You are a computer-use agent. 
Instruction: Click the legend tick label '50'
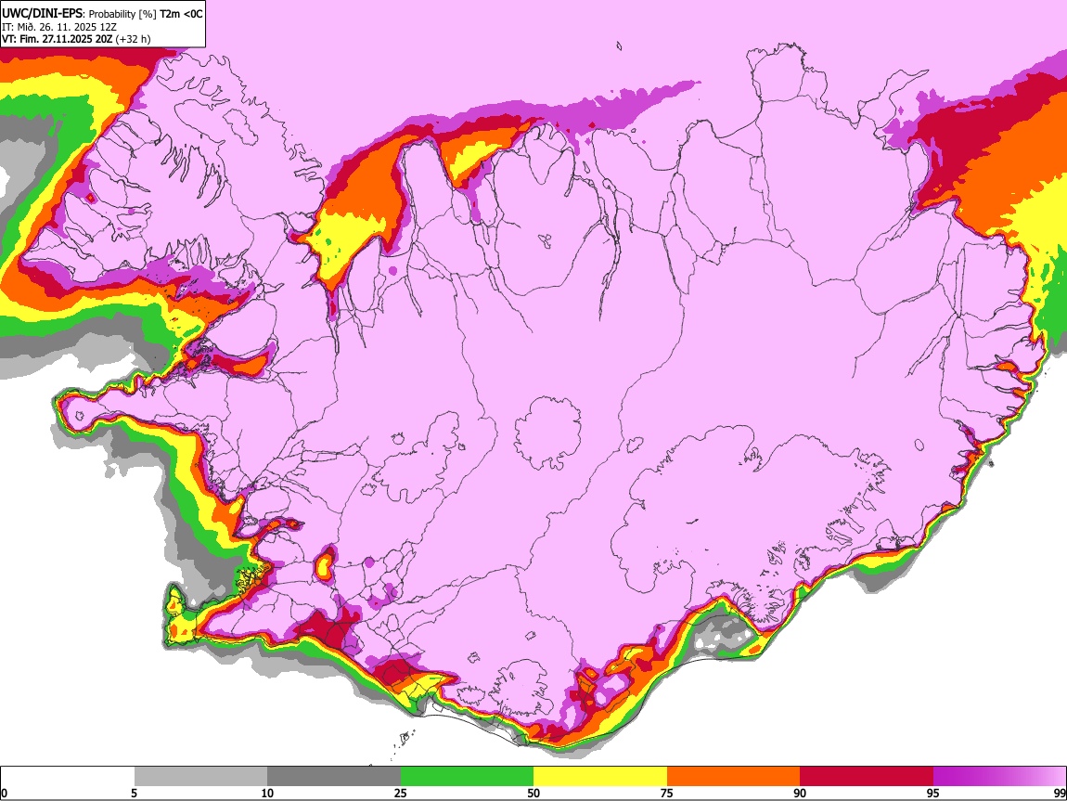(533, 794)
